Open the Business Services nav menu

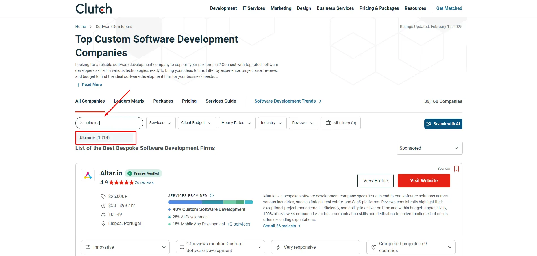point(335,8)
